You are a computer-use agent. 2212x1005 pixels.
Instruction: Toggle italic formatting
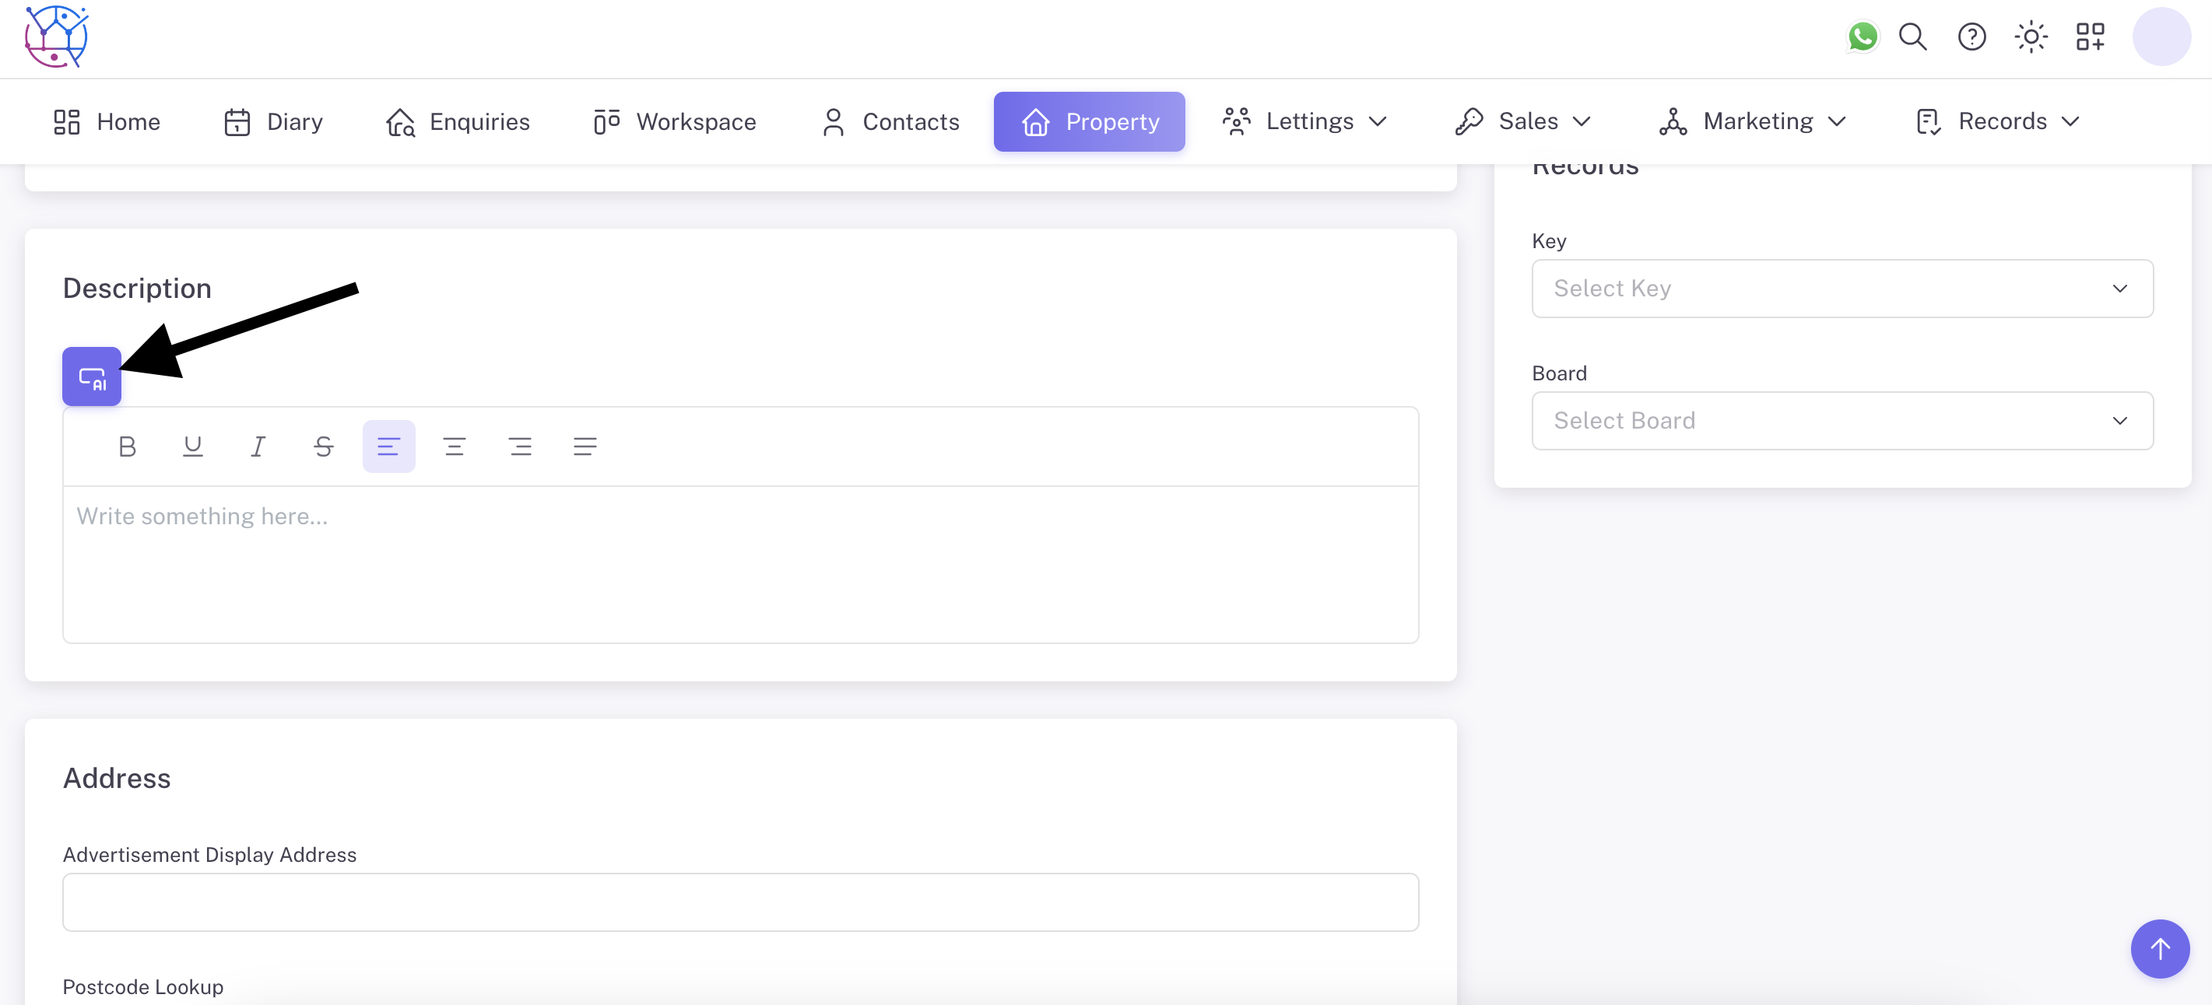coord(258,446)
